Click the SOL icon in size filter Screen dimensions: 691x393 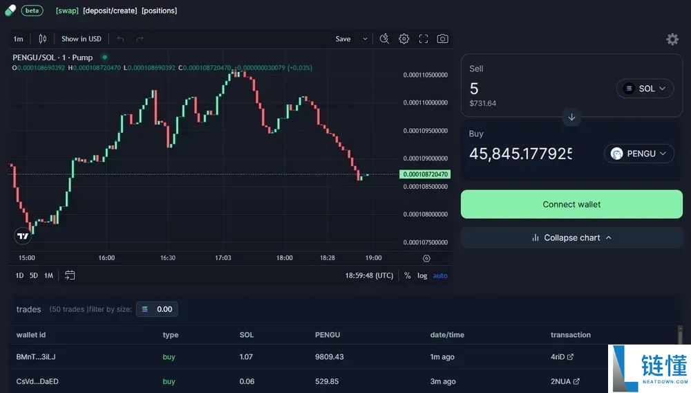pos(144,309)
